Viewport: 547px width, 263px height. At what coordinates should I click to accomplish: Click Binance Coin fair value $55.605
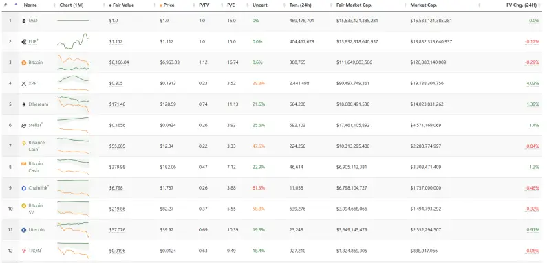pyautogui.click(x=117, y=146)
